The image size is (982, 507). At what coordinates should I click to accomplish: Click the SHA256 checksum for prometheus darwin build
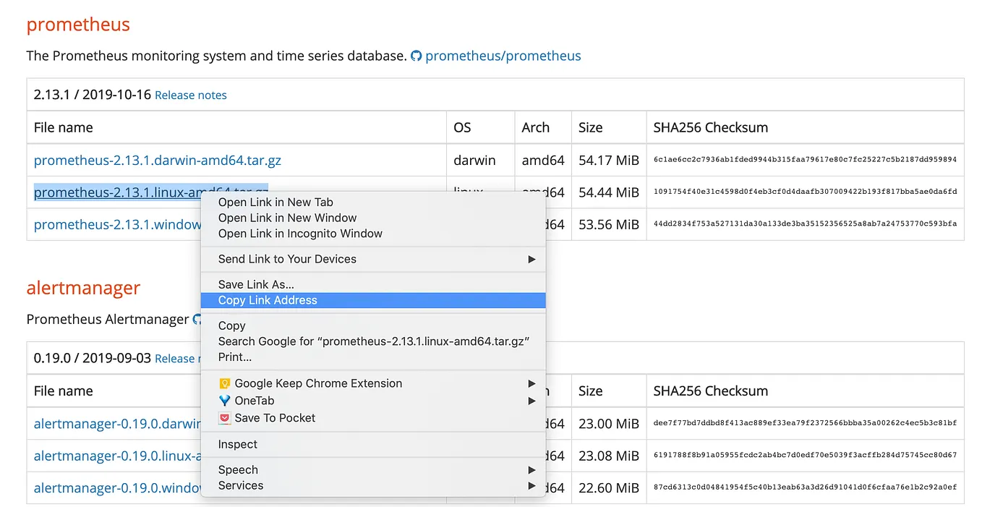[x=805, y=160]
